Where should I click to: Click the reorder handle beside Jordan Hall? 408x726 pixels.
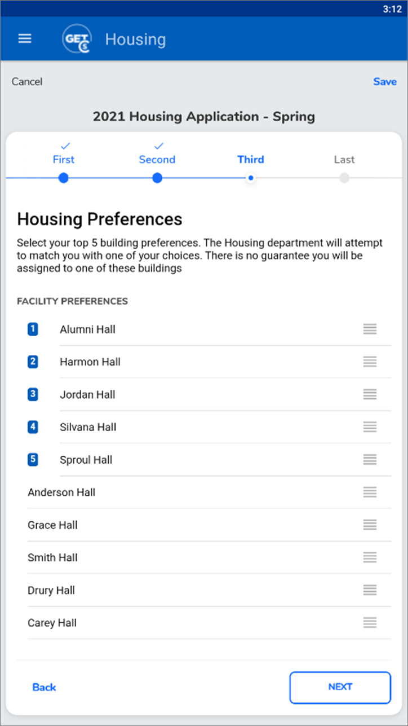[x=370, y=395]
